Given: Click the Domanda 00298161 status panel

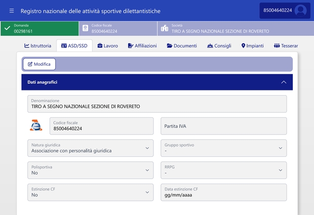Looking at the screenshot, I should click(x=40, y=28).
